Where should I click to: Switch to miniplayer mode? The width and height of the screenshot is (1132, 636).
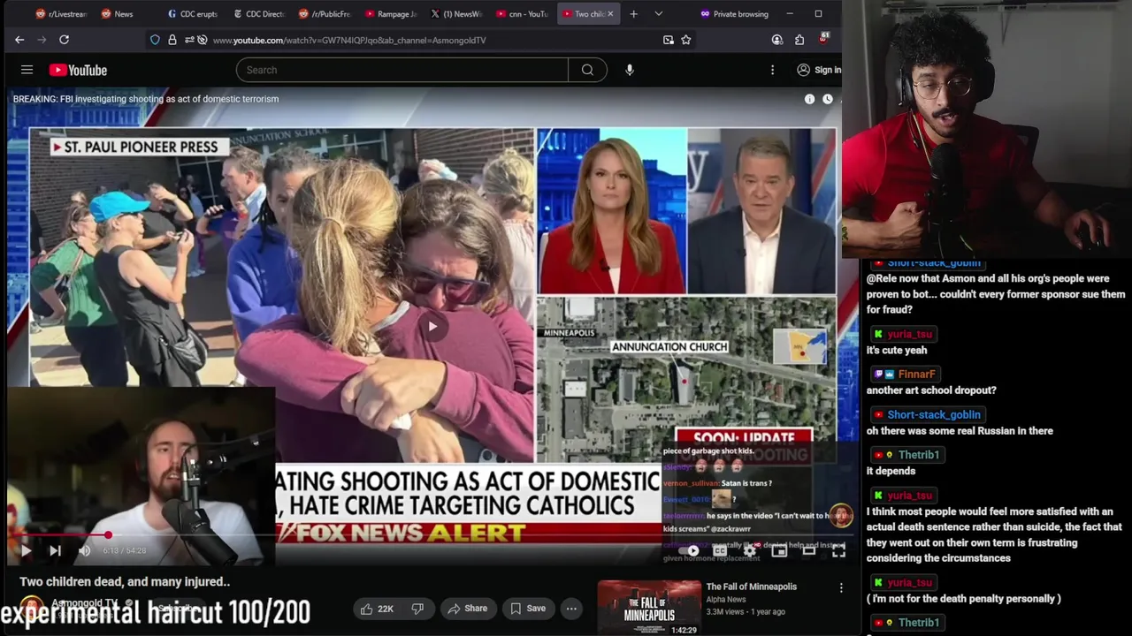pyautogui.click(x=779, y=551)
